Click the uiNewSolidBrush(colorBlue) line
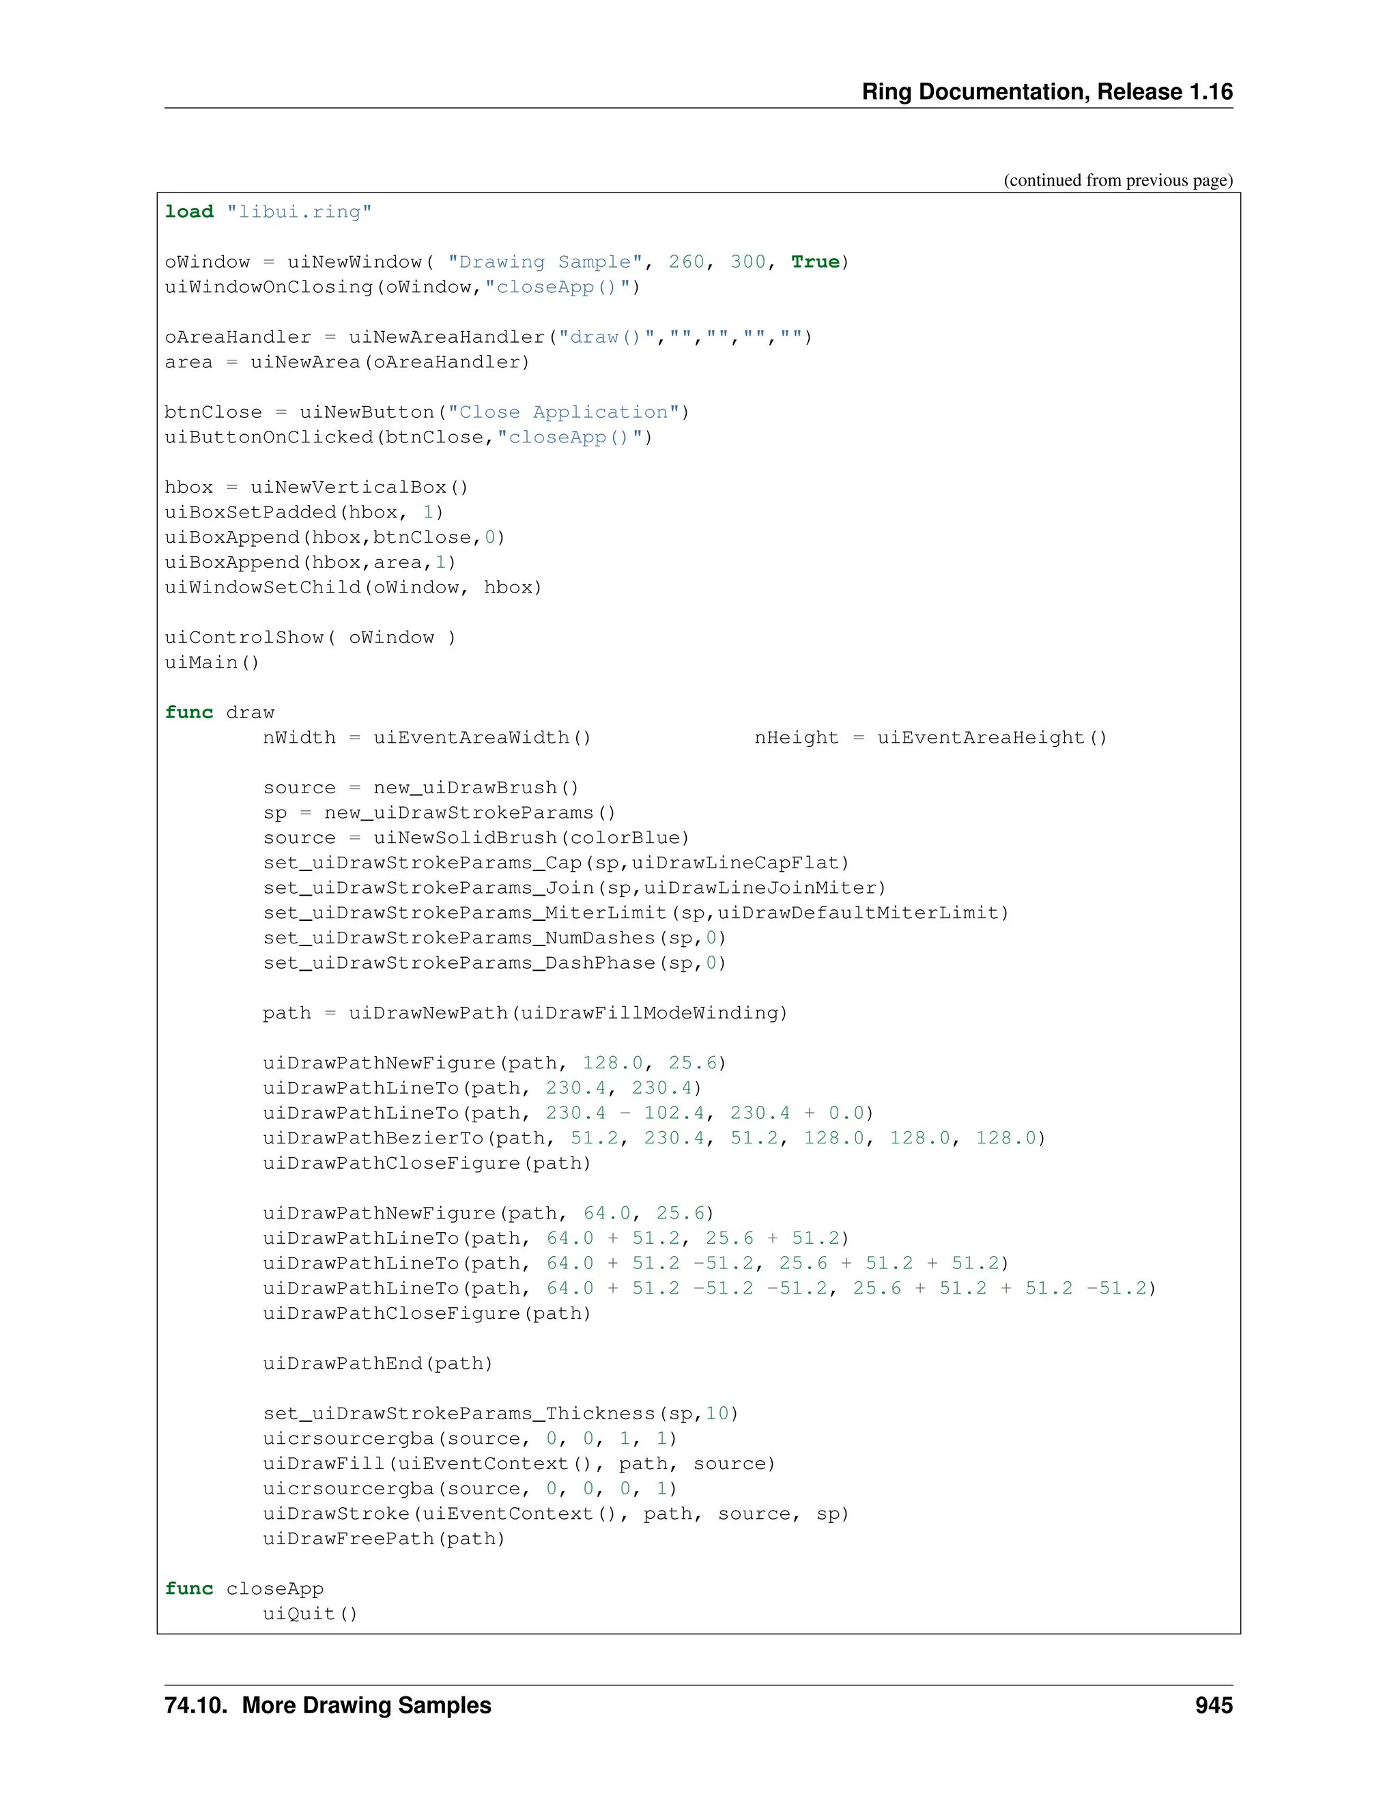This screenshot has height=1809, width=1398. click(x=476, y=838)
